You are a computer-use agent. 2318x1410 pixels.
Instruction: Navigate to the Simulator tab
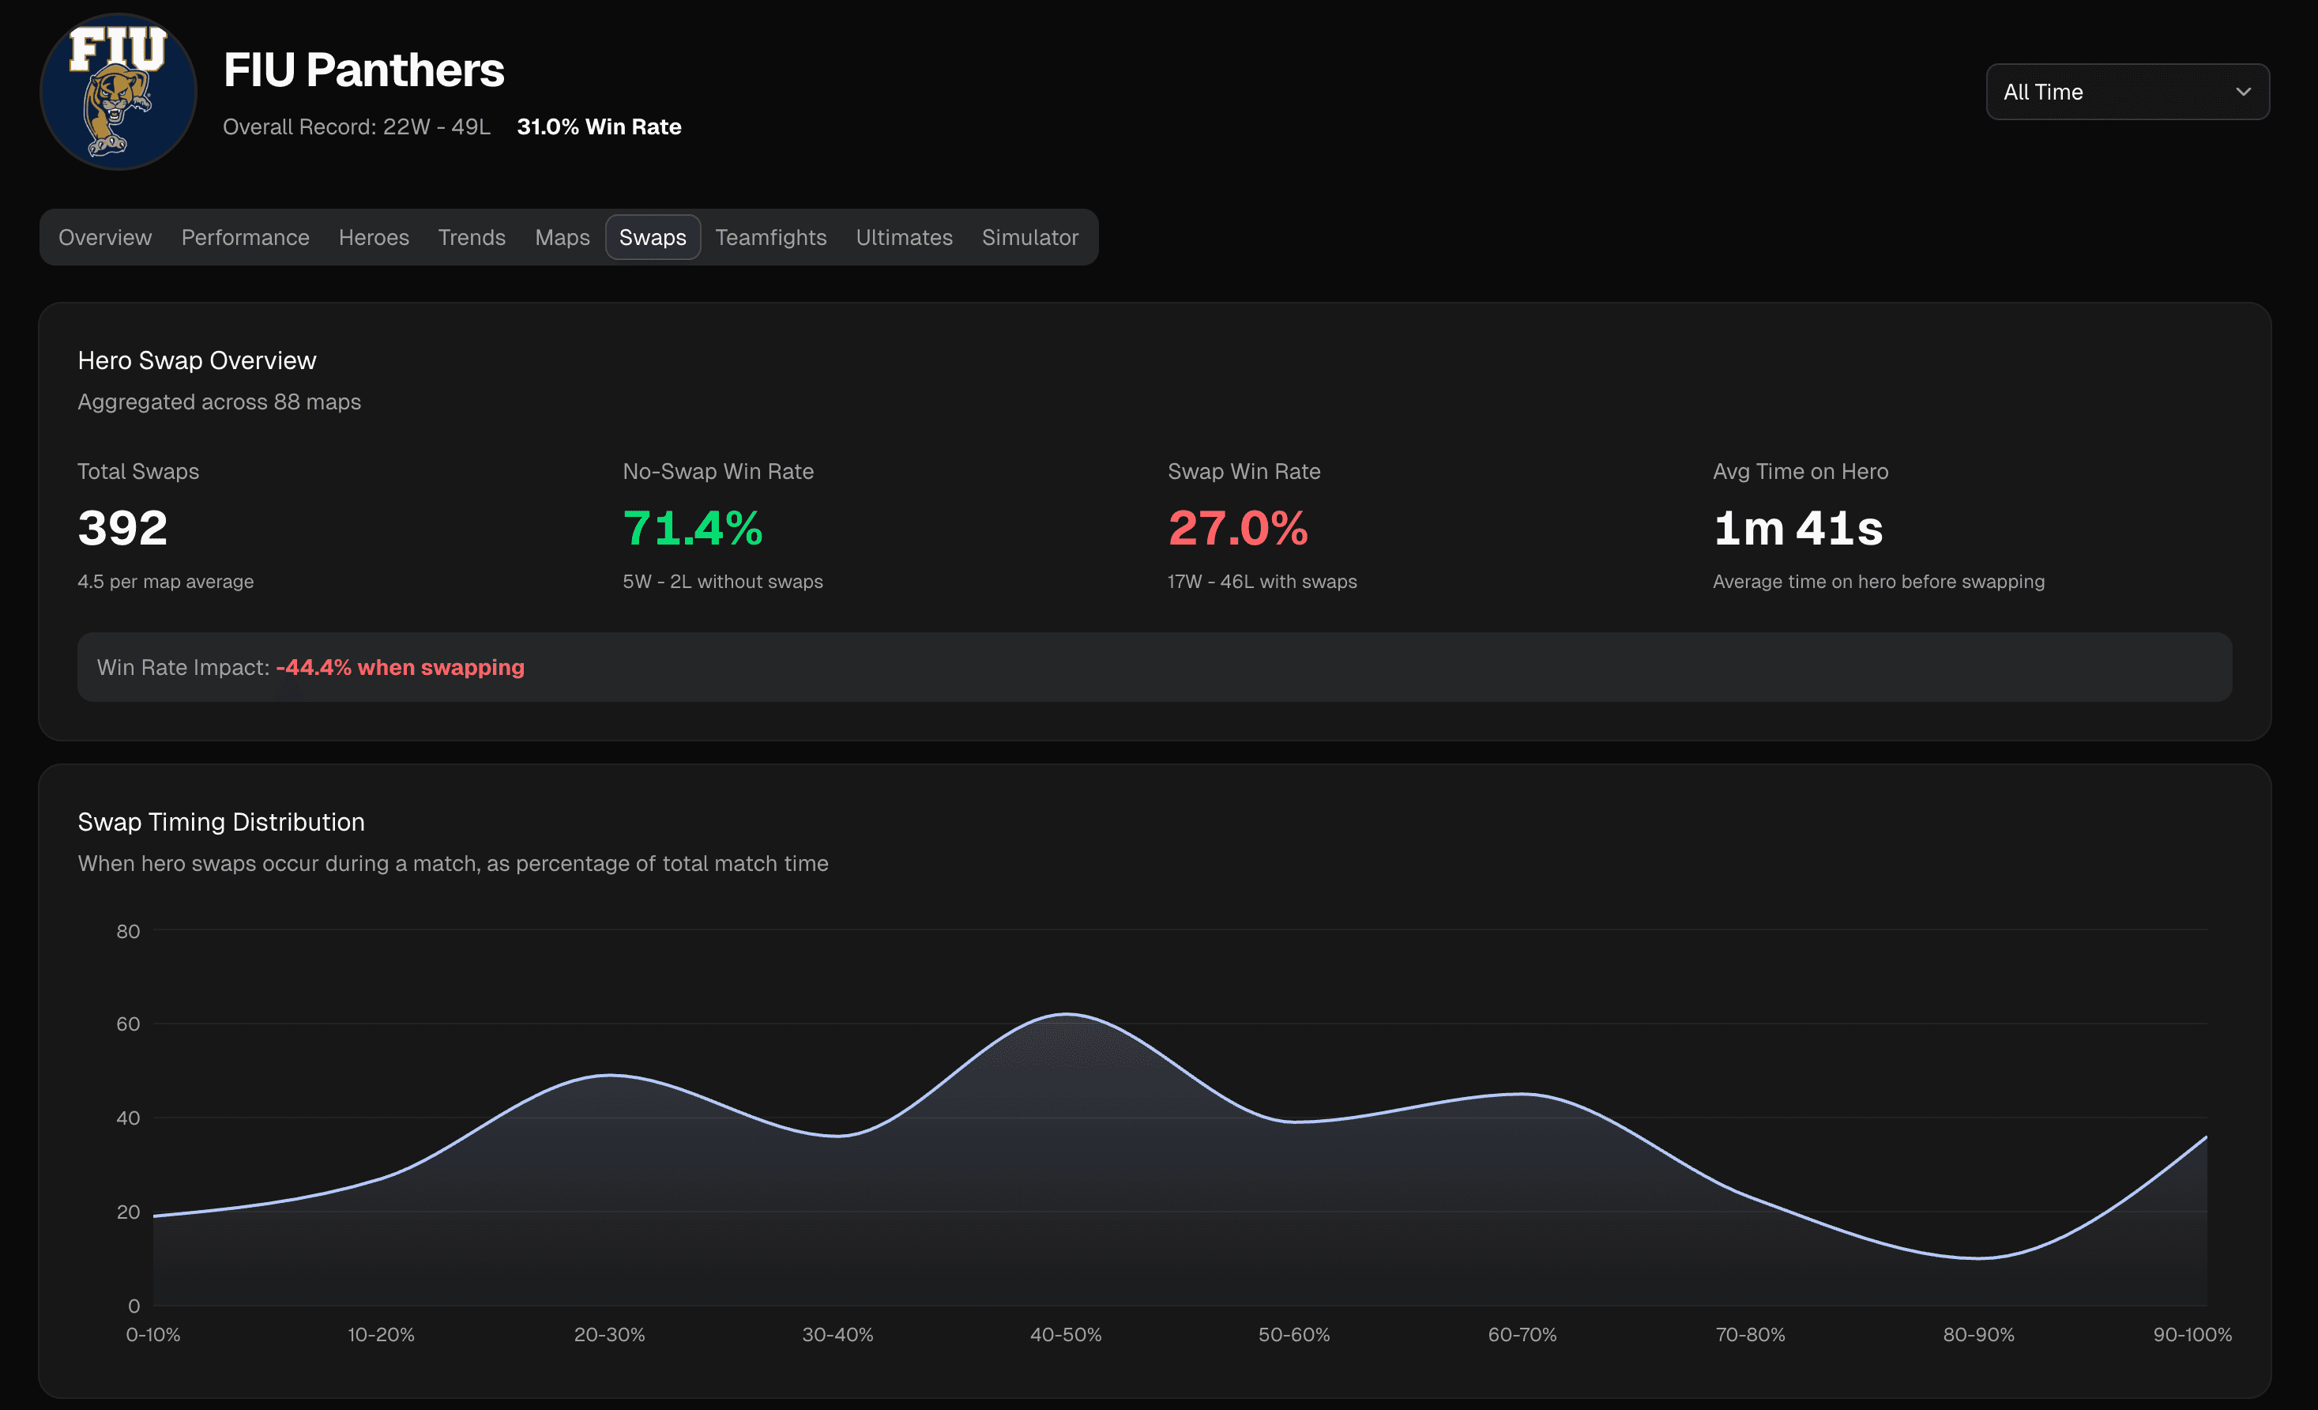[1029, 237]
